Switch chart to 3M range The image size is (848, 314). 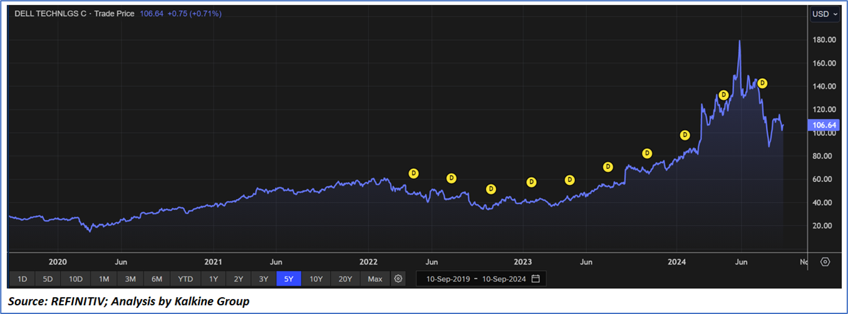(130, 278)
